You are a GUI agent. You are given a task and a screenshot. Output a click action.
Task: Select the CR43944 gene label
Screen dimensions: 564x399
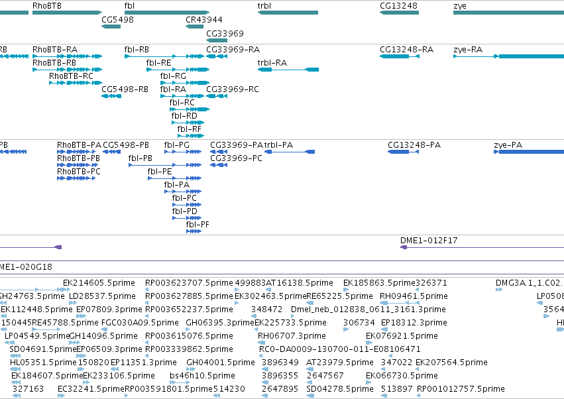[x=204, y=19]
